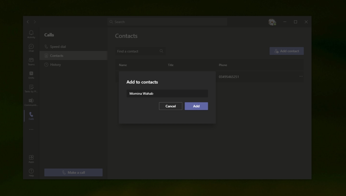Image resolution: width=346 pixels, height=196 pixels.
Task: Close the Teams window
Action: click(306, 22)
